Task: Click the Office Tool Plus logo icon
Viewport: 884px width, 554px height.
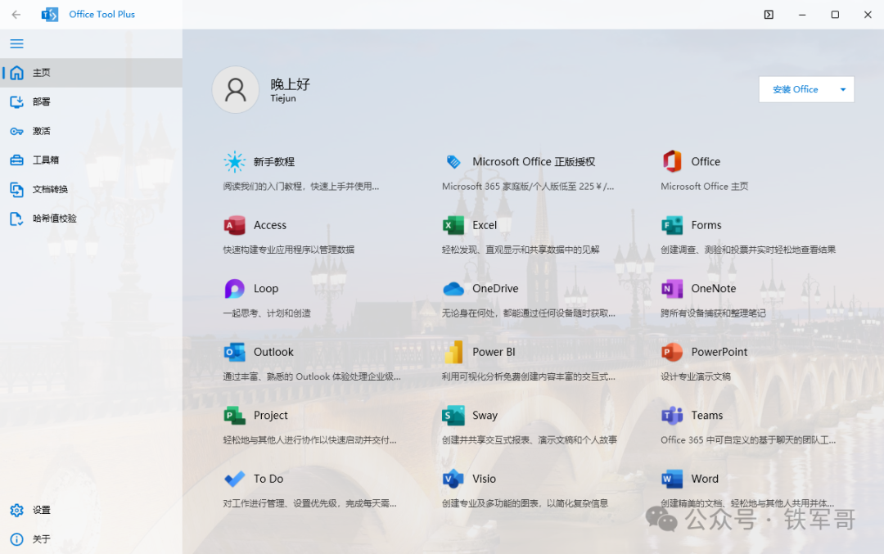Action: [50, 15]
